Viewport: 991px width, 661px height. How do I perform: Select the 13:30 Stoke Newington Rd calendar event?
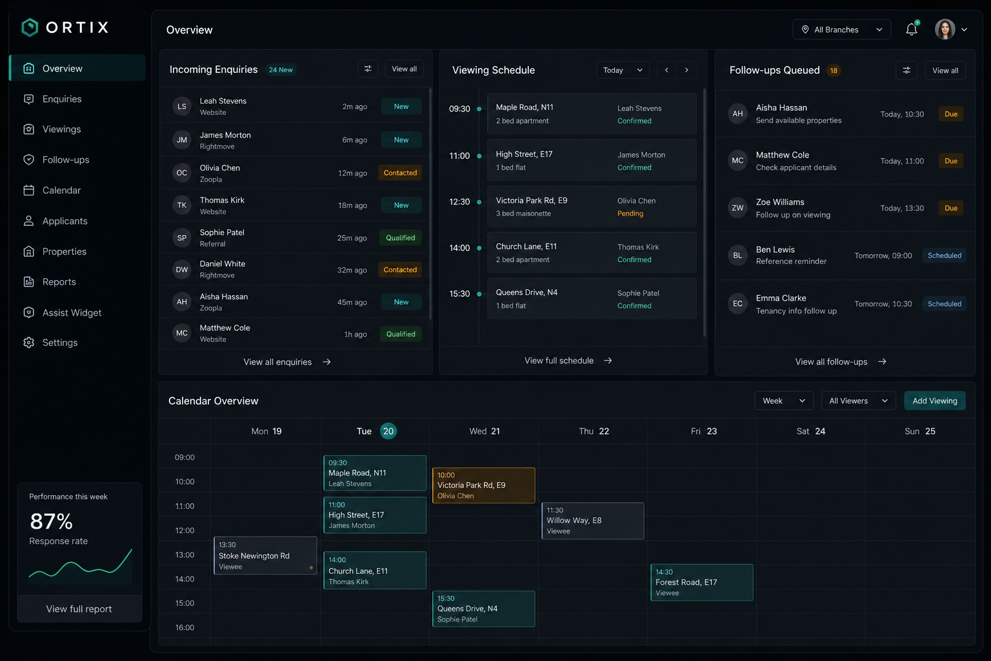(x=265, y=555)
